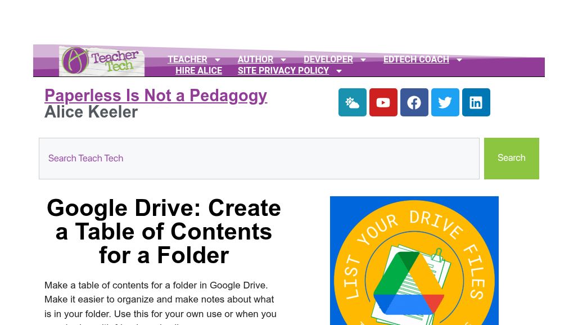Click the Facebook social icon
The width and height of the screenshot is (578, 325).
pos(414,102)
